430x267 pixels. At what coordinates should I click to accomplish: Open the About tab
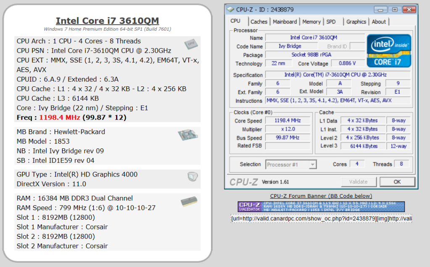coord(379,22)
